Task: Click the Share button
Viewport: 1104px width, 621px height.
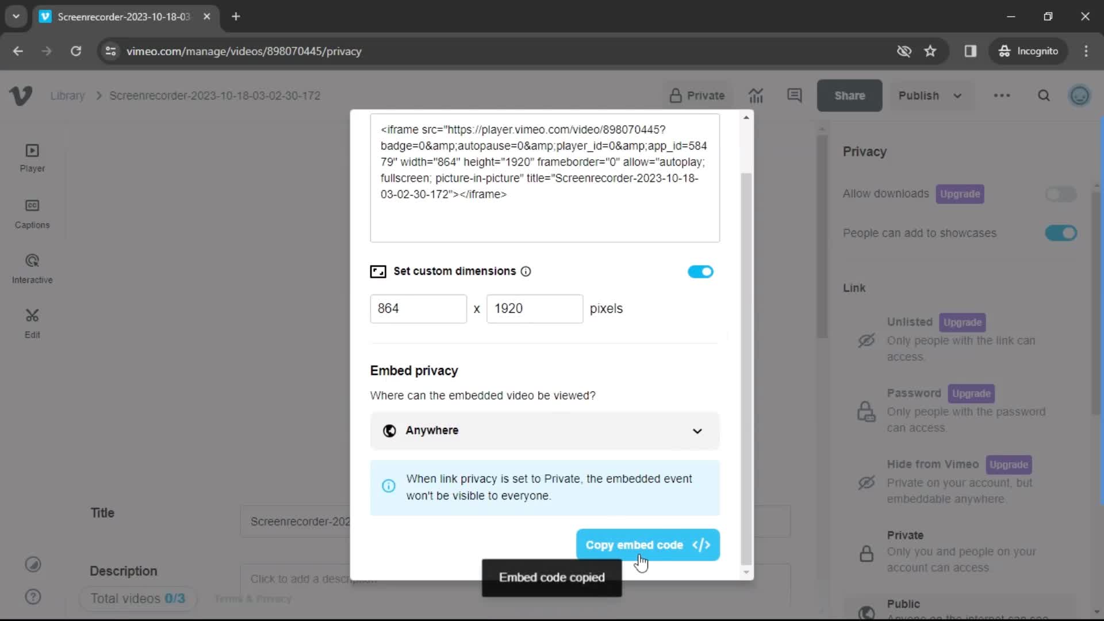Action: tap(849, 95)
